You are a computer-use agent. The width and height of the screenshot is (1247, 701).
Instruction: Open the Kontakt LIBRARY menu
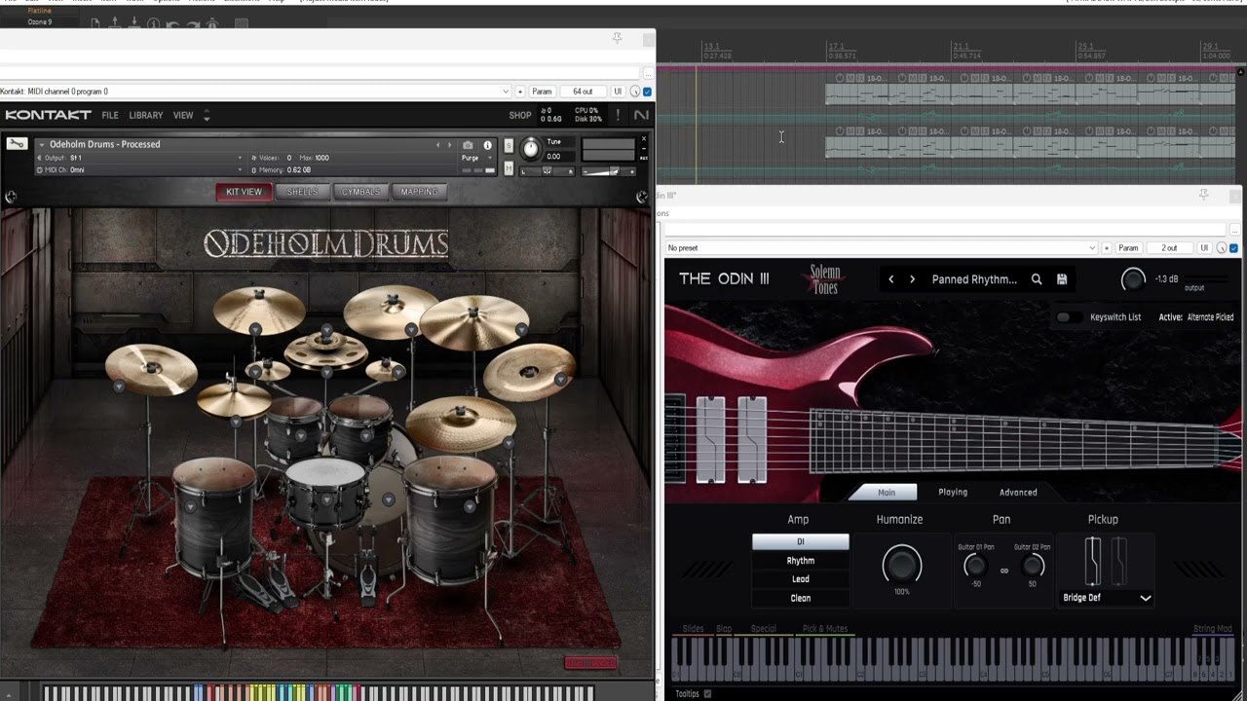(x=146, y=115)
